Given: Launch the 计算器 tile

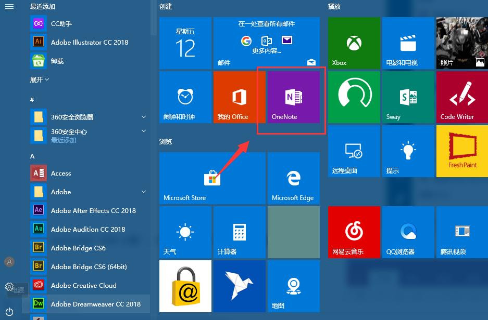Looking at the screenshot, I should 239,232.
